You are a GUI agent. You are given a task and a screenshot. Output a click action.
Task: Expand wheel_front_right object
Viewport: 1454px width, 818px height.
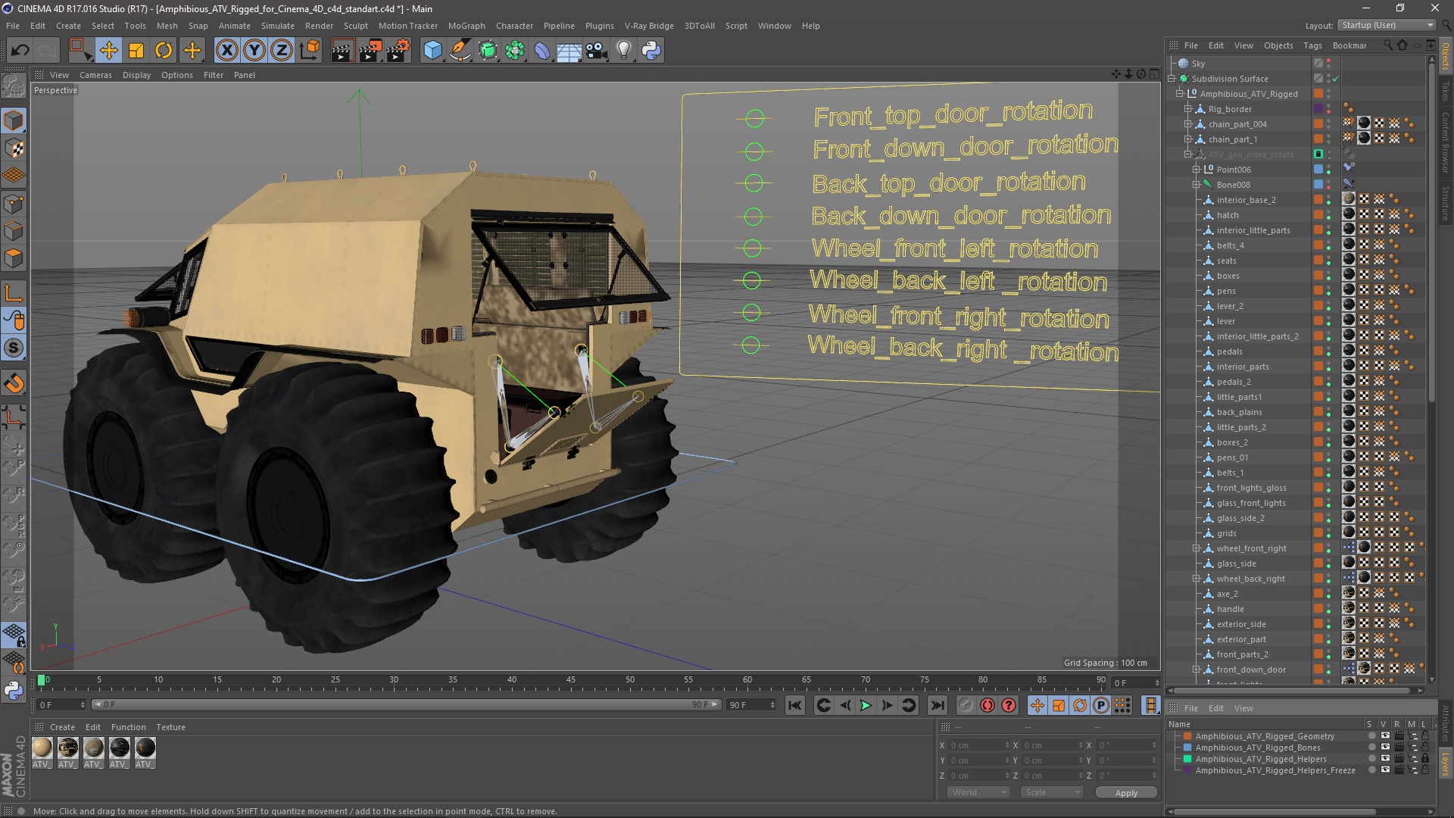(x=1197, y=548)
